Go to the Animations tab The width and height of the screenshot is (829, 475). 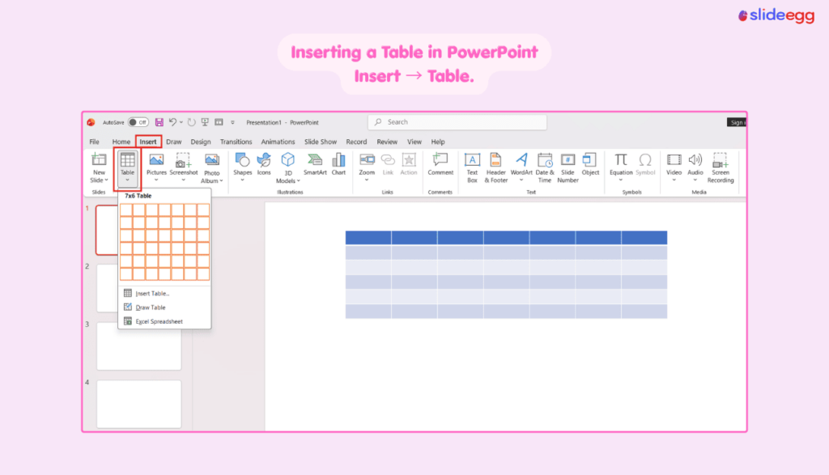[278, 142]
